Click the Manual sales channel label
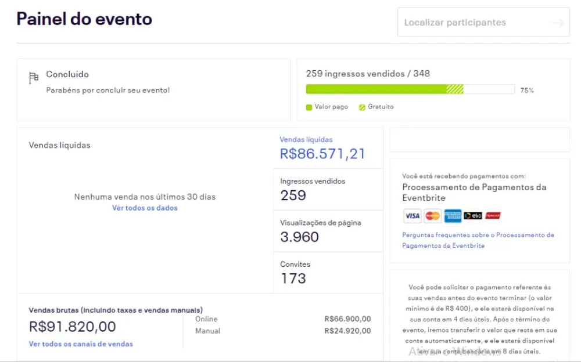Screen dimensions: 581x362 pos(207,331)
